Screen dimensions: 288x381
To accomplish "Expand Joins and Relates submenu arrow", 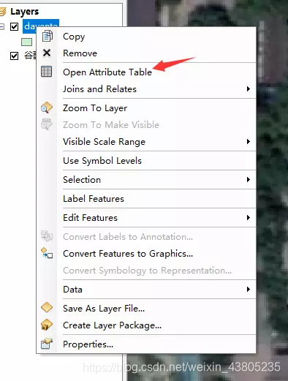I will tap(248, 88).
